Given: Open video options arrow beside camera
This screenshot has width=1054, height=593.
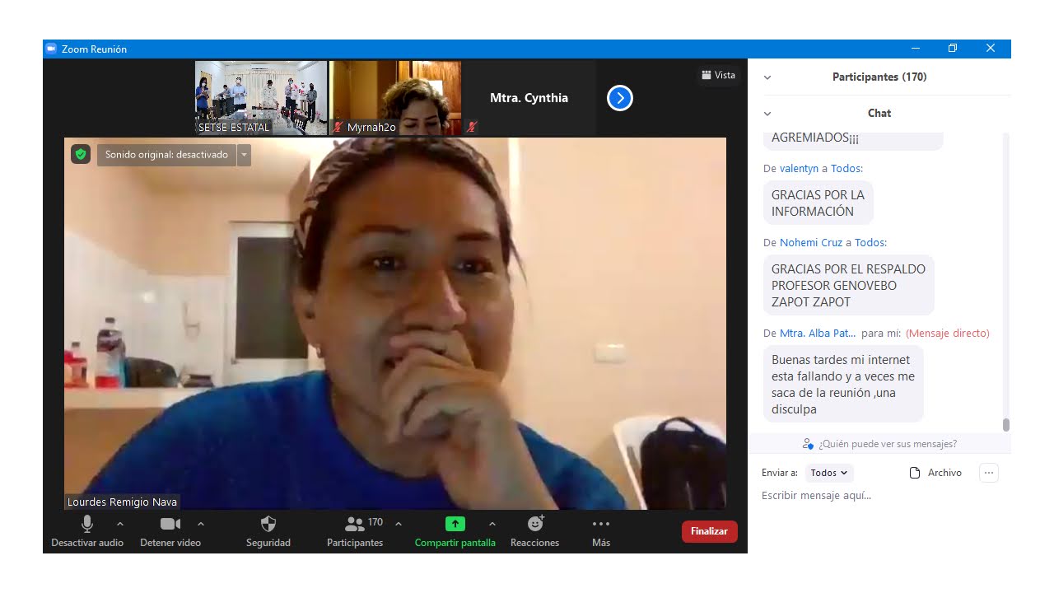Looking at the screenshot, I should click(201, 524).
